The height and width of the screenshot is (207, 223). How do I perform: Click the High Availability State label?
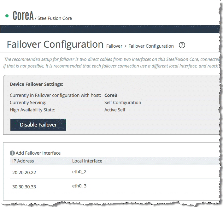coord(32,110)
